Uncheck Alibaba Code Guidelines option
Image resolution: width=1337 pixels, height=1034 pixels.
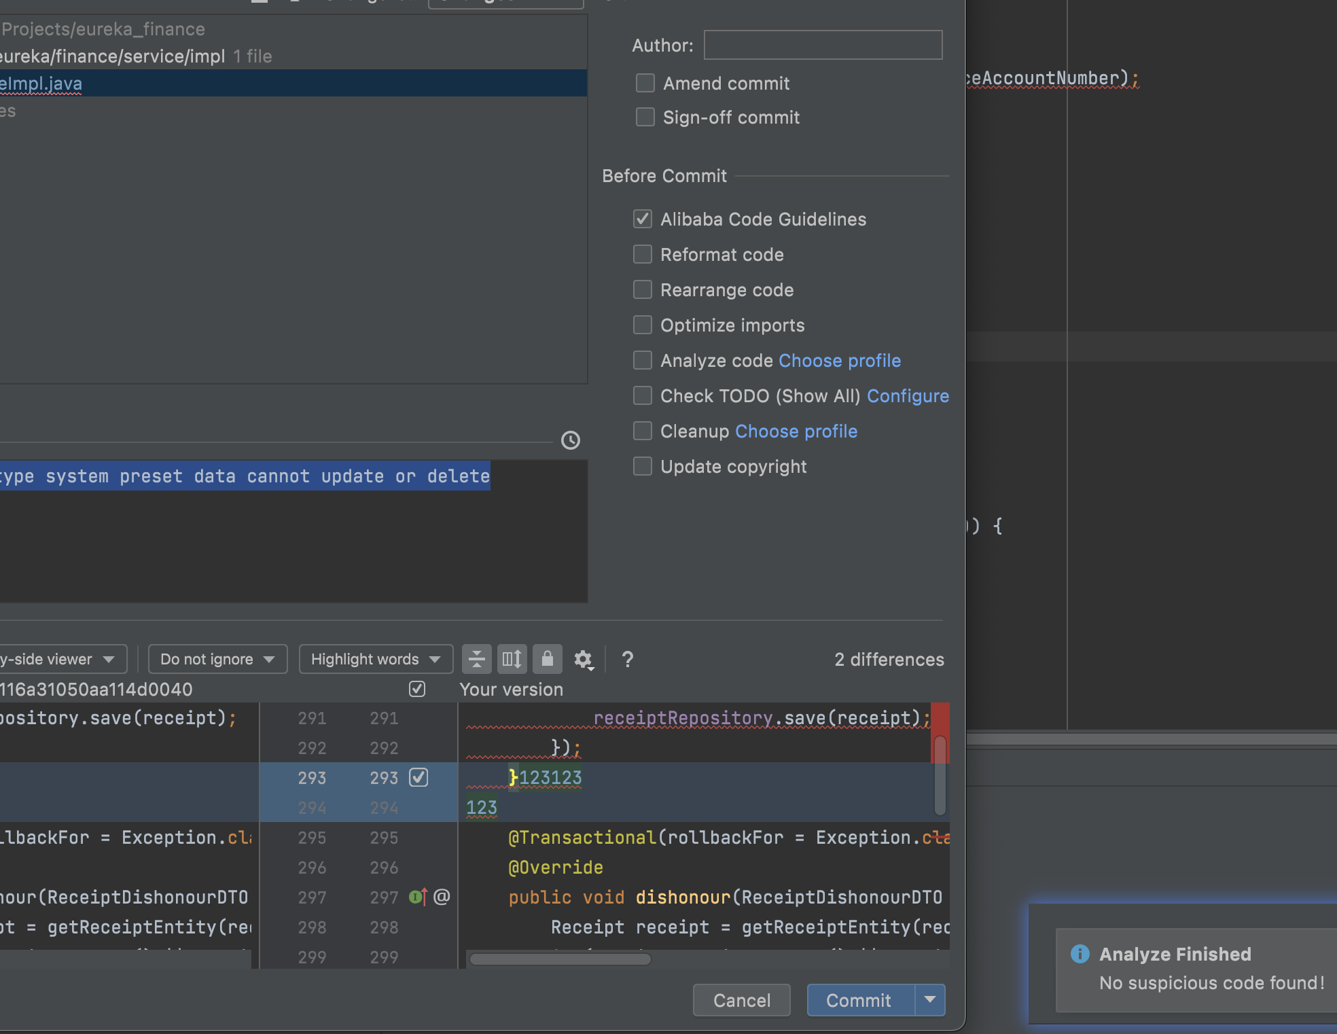coord(642,219)
